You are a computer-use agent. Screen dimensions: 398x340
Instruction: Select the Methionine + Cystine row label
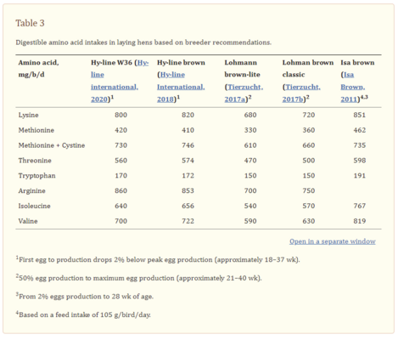(x=52, y=145)
